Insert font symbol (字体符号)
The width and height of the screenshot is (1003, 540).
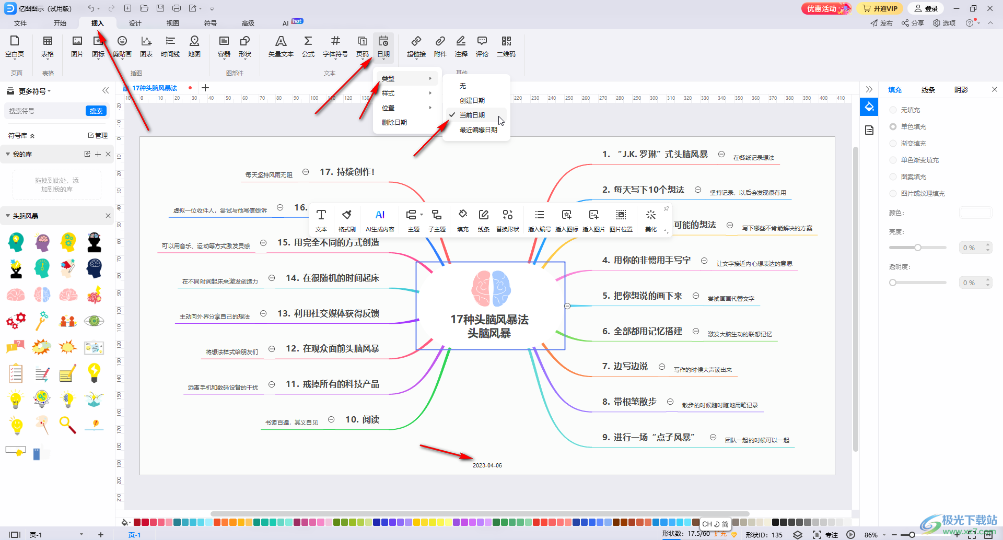pyautogui.click(x=335, y=46)
